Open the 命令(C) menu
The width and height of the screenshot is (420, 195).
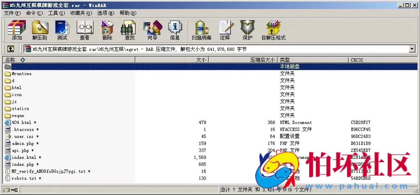point(34,13)
